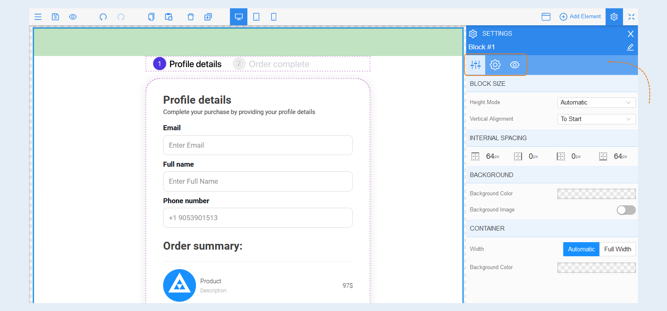The height and width of the screenshot is (311, 667).
Task: Select the "Complete your purchase" subtitle text
Action: coord(239,112)
